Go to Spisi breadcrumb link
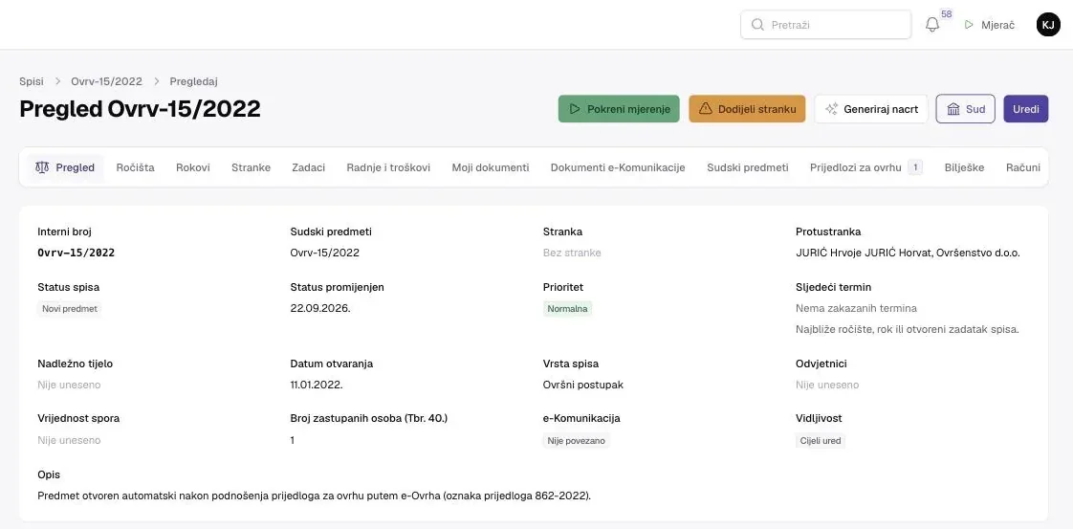Screen dimensions: 1073x529 point(32,81)
